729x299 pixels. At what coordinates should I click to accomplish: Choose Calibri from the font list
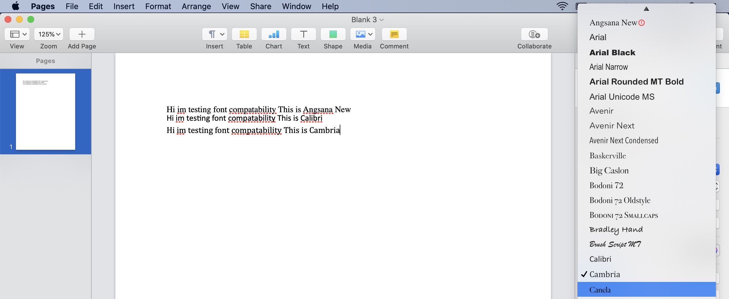coord(646,259)
